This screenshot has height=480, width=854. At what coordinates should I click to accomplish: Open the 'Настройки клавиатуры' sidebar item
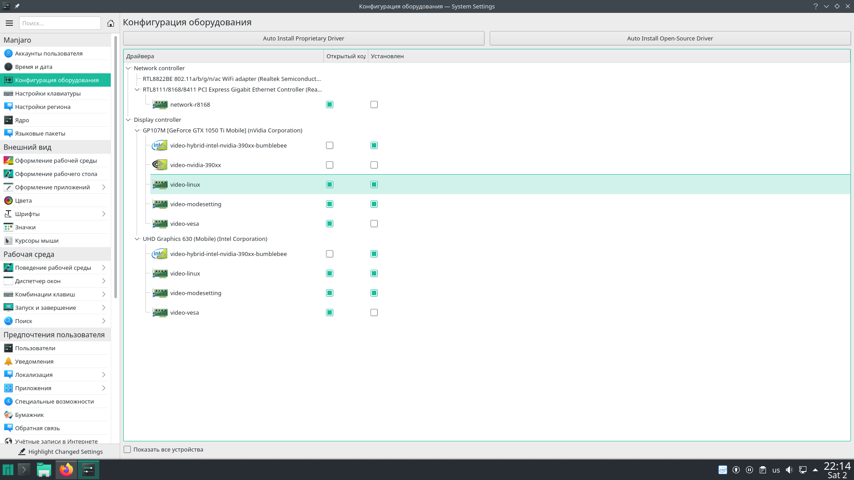tap(48, 93)
